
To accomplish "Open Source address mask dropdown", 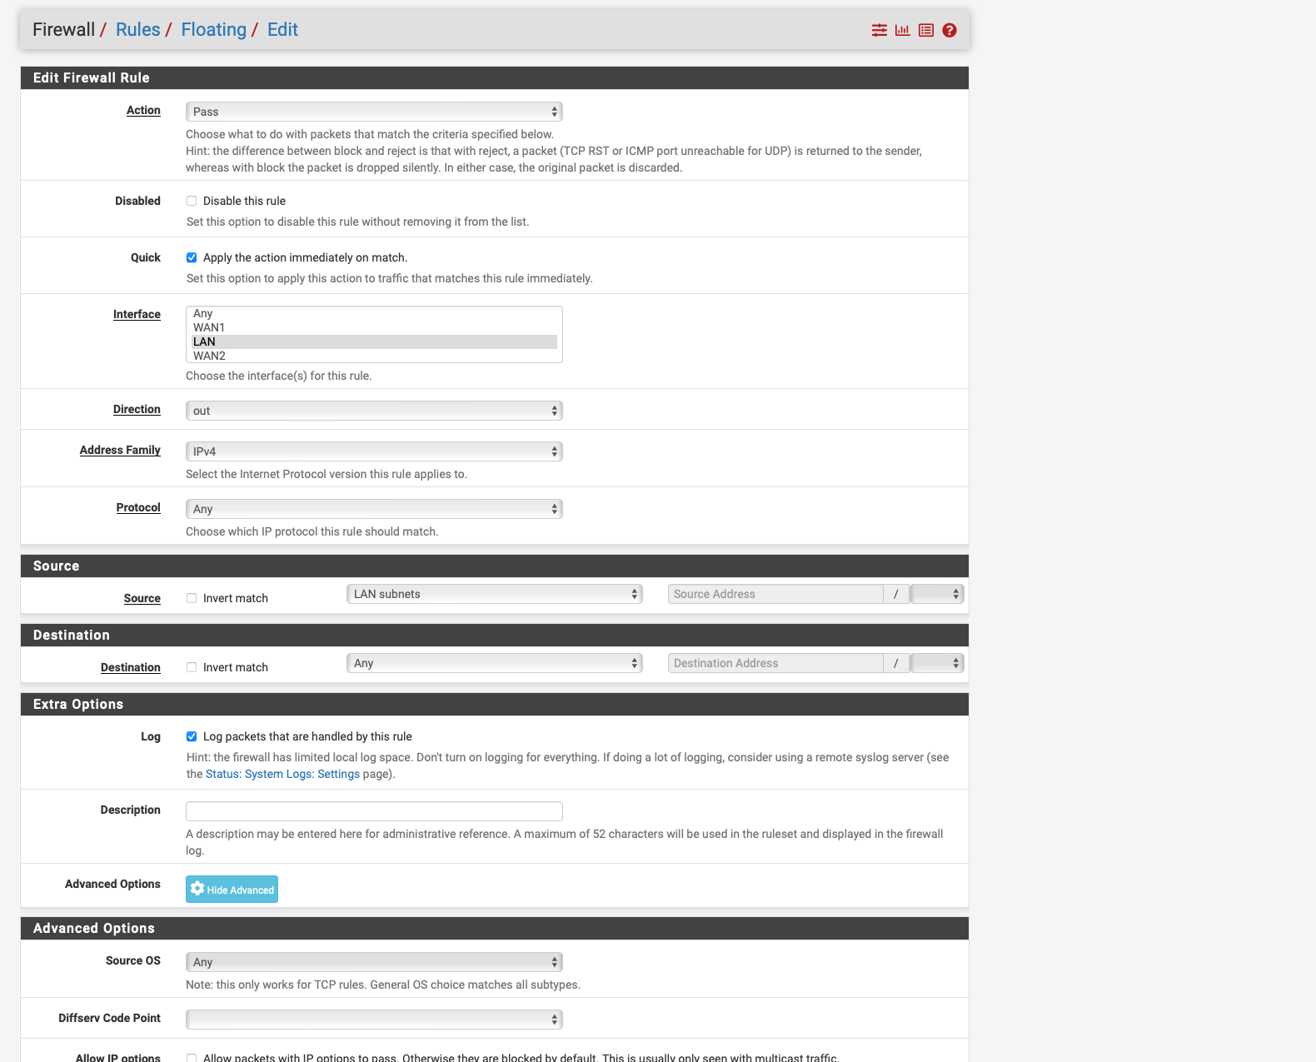I will [937, 594].
